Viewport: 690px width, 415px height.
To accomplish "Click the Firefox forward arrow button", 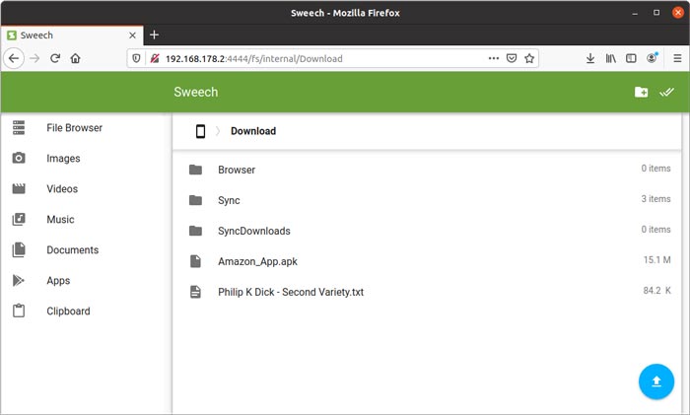I will (x=34, y=58).
